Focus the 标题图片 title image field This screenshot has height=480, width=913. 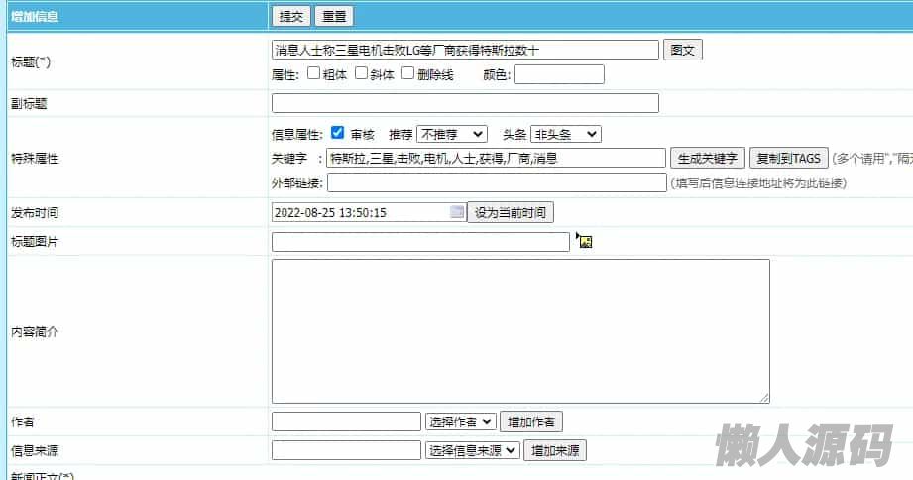(x=420, y=242)
